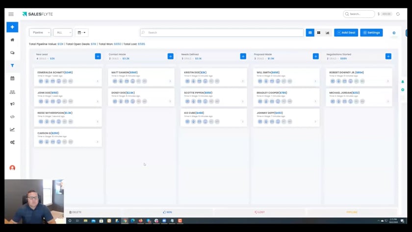Click the LOST drop zone tab
Viewport: 412px width, 232px height.
[x=259, y=212]
